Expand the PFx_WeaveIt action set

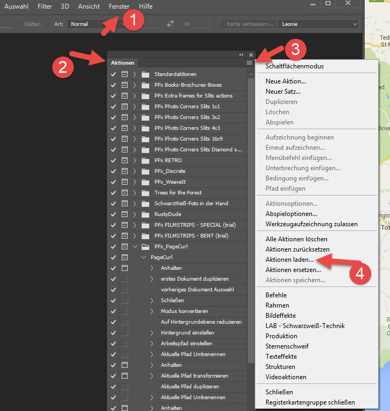click(x=135, y=182)
